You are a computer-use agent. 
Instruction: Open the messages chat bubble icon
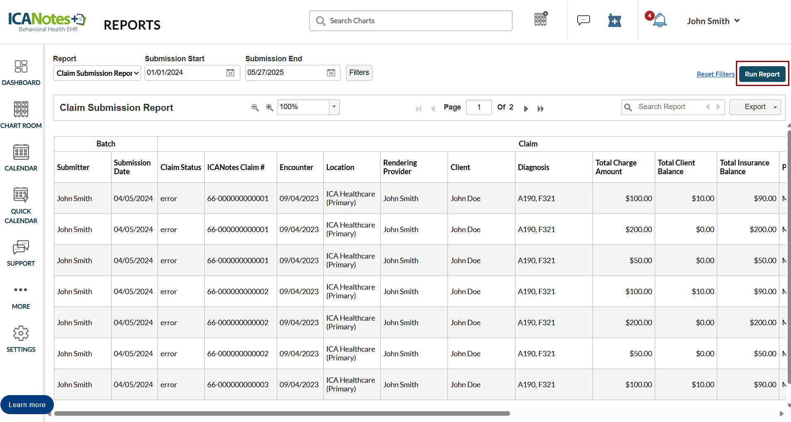coord(583,20)
